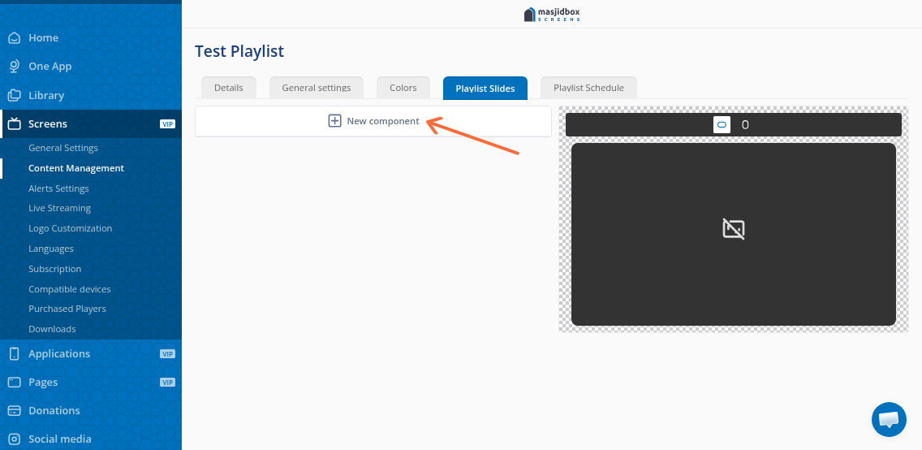
Task: Open Languages settings
Action: click(x=51, y=249)
